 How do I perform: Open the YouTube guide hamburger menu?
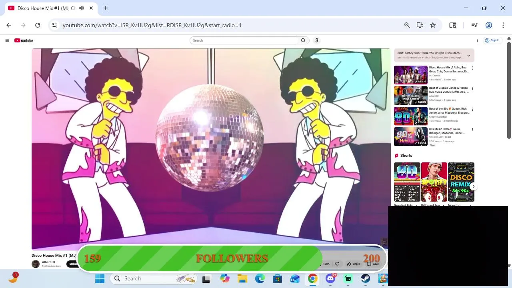pos(7,40)
